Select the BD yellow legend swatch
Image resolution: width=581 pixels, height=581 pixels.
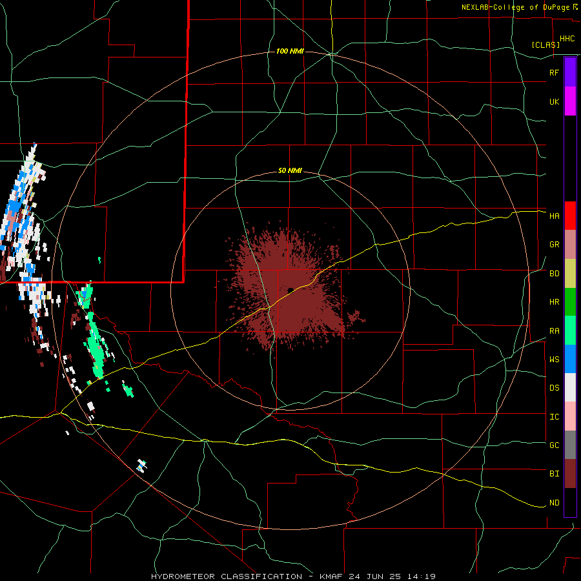pyautogui.click(x=570, y=274)
